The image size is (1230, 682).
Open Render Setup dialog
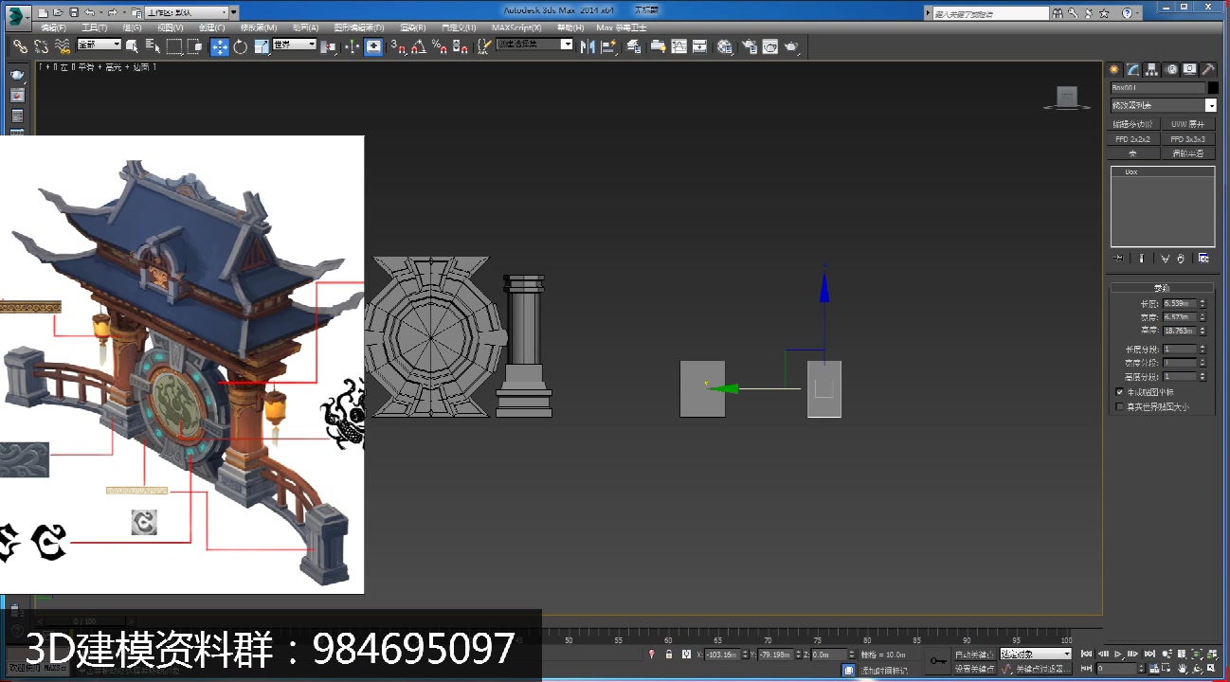coord(749,45)
